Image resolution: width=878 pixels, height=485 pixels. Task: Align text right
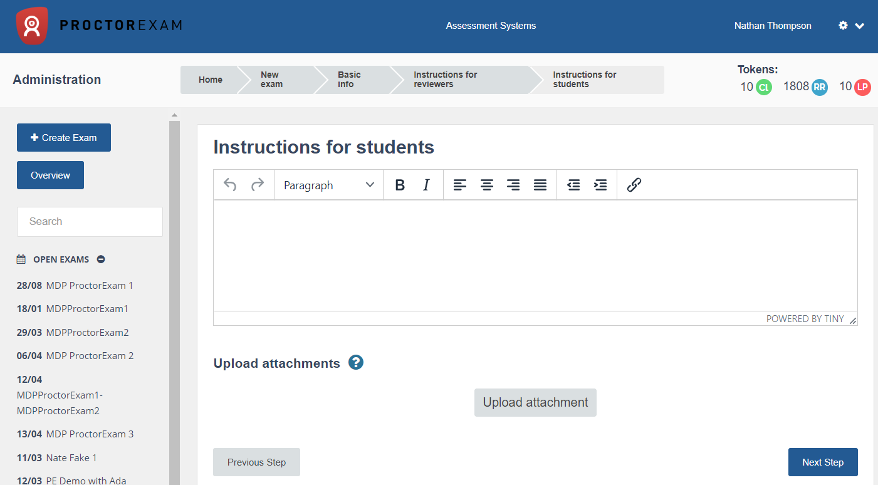[513, 185]
